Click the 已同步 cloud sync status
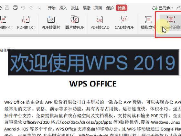The image size is (181, 136). [x=163, y=8]
